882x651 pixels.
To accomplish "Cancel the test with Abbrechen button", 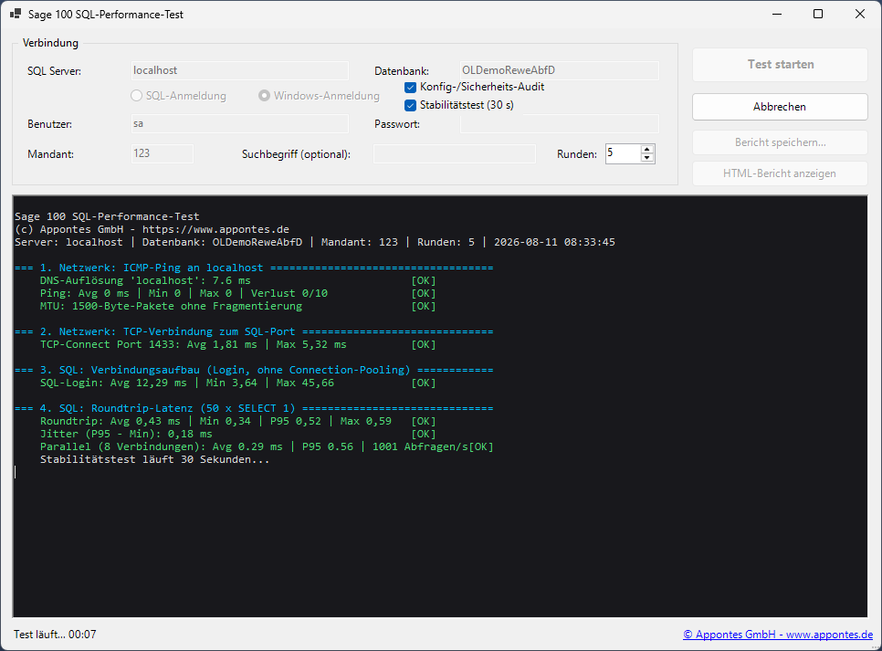I will pos(780,107).
